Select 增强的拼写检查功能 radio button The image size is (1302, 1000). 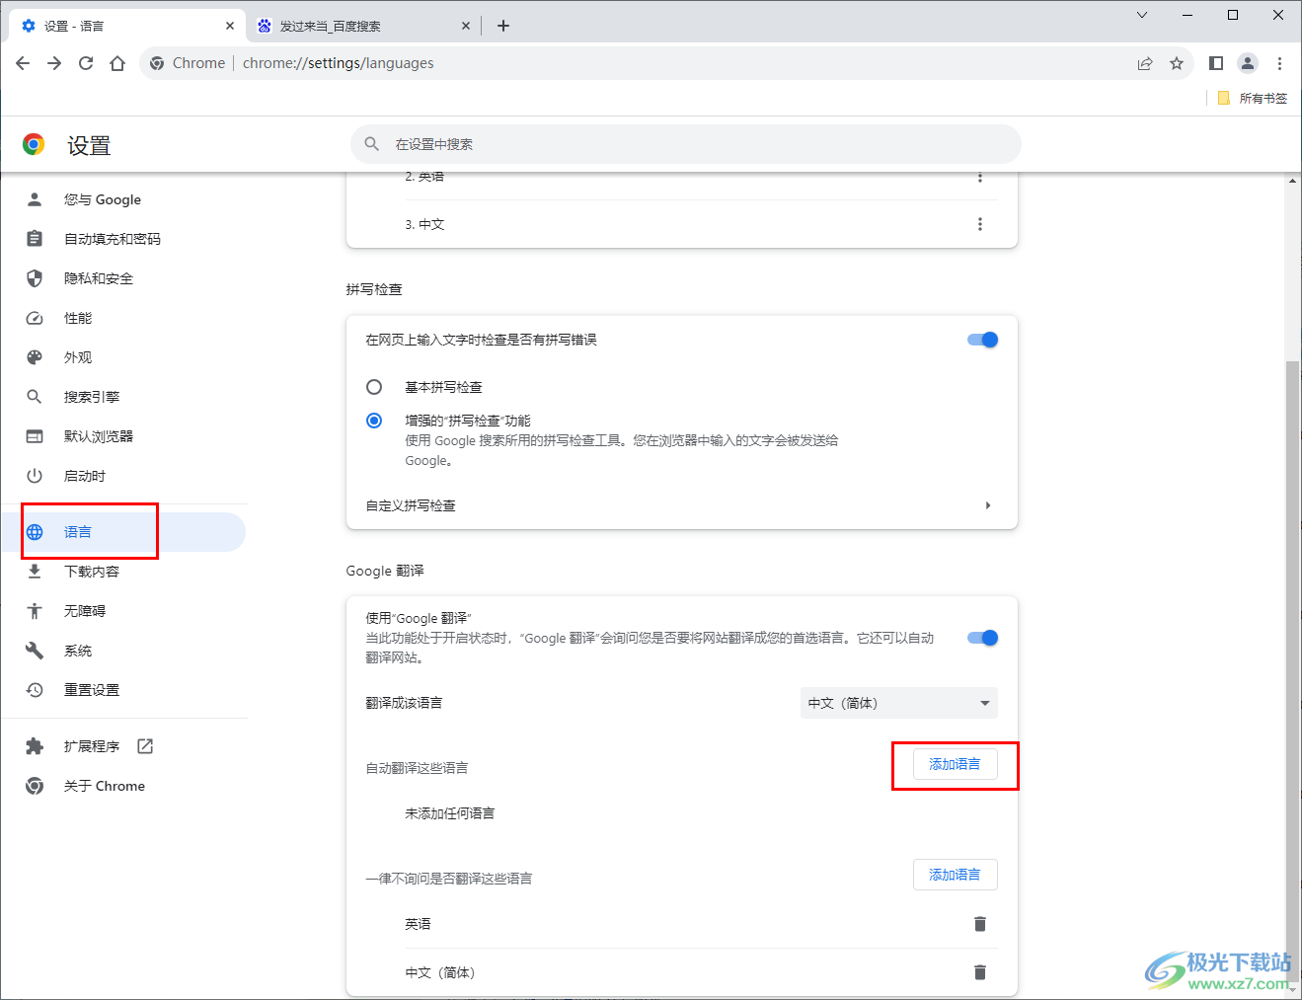(374, 421)
